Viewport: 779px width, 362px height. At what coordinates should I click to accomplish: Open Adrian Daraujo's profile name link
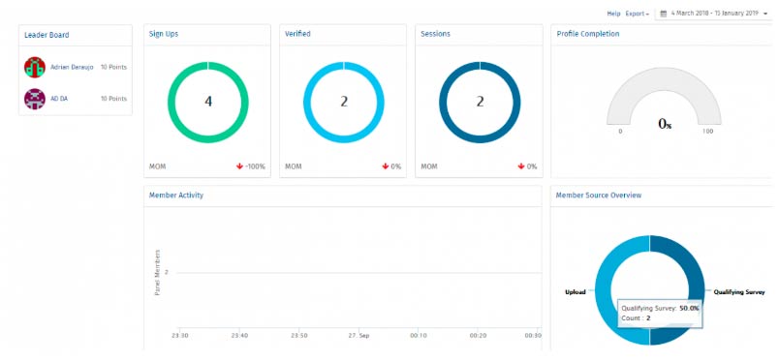click(72, 67)
